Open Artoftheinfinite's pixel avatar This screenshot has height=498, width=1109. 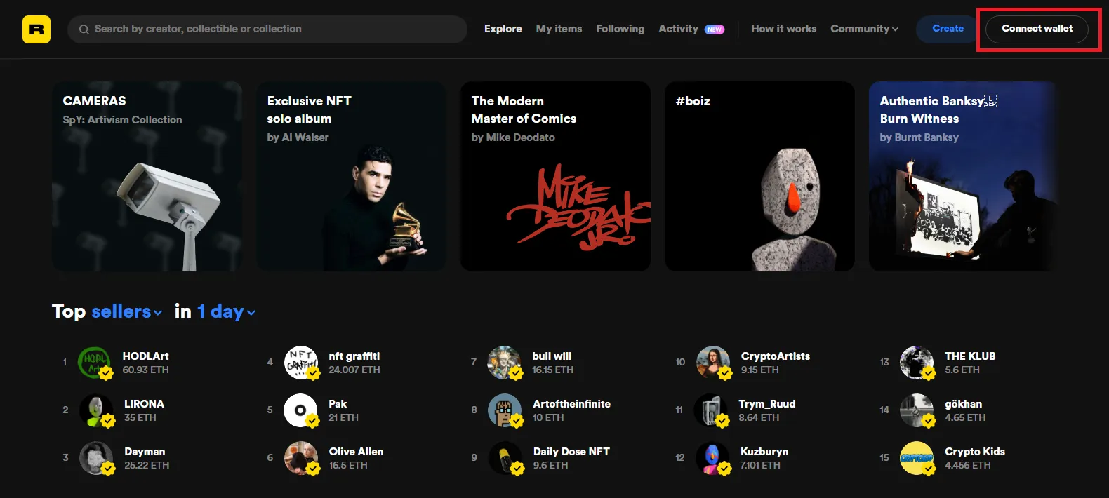click(505, 410)
